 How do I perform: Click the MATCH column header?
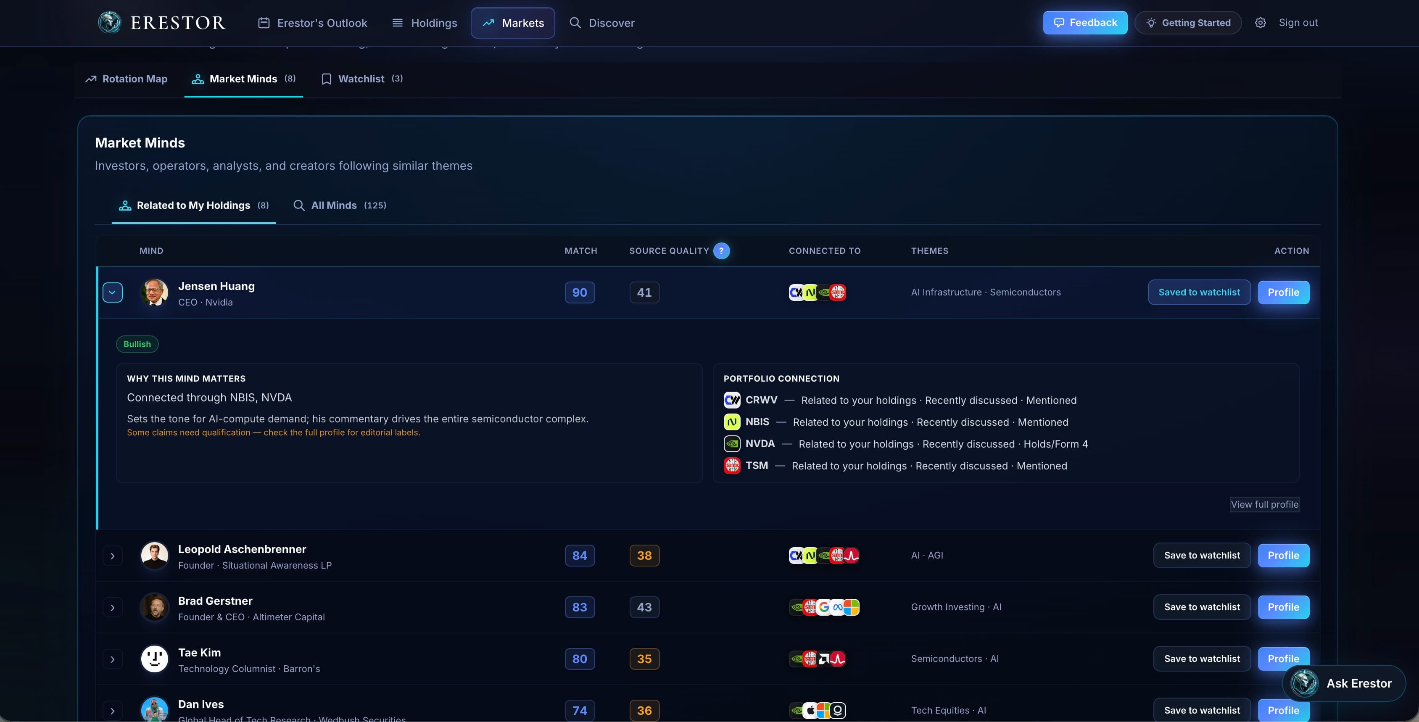coord(580,250)
